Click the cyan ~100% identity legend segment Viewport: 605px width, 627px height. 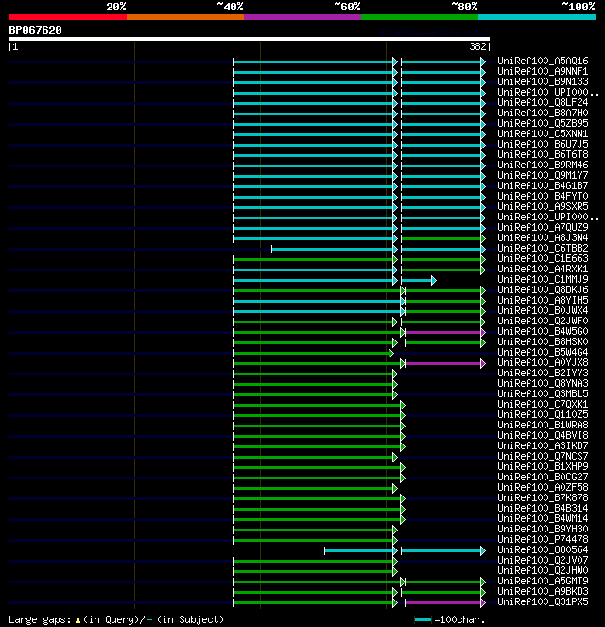pyautogui.click(x=538, y=17)
